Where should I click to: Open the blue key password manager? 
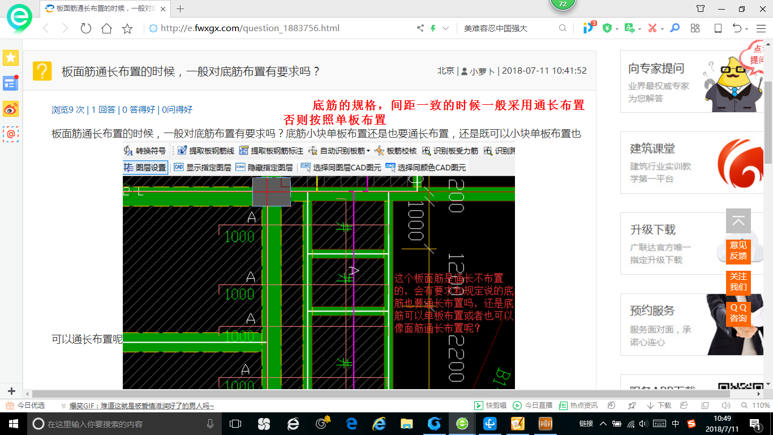[x=675, y=28]
